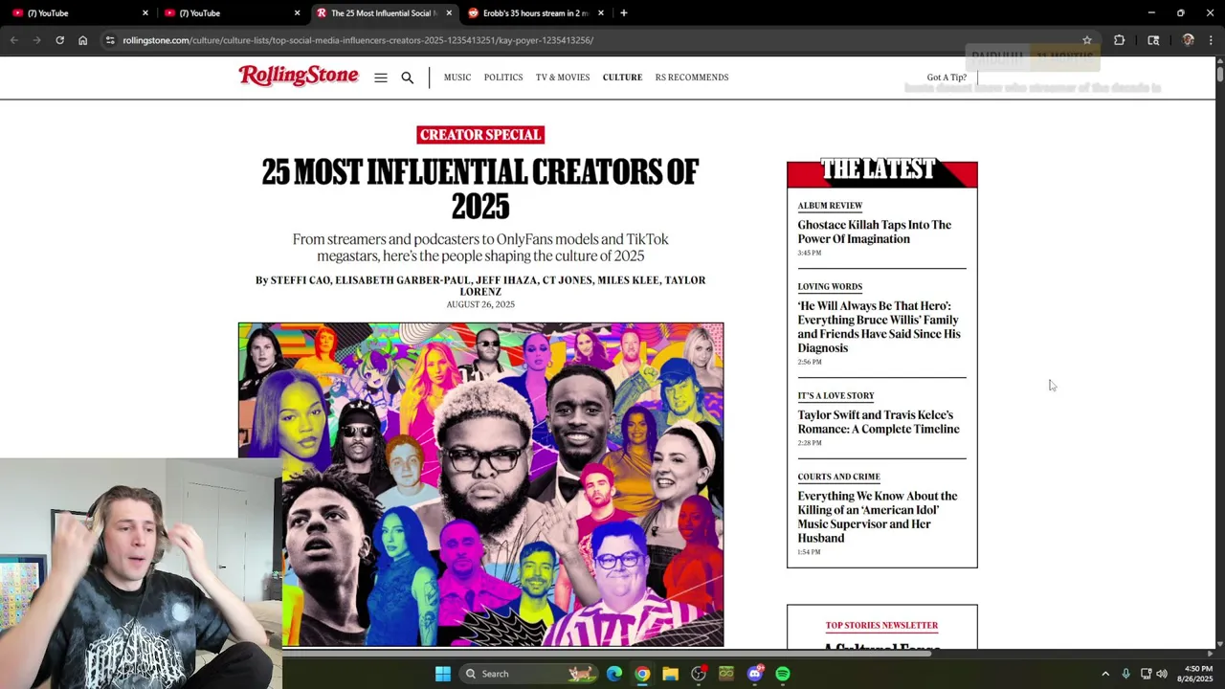Screen dimensions: 1225x689
Task: Open author Jeff Ihaza's page
Action: pos(506,280)
